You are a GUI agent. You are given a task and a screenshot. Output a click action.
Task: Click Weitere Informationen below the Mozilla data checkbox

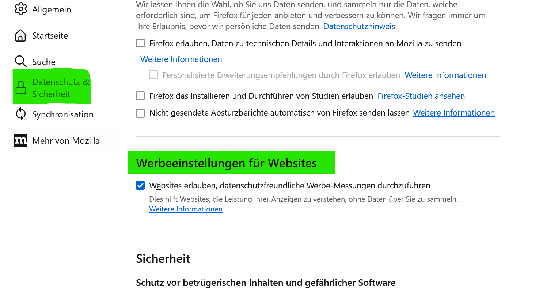coord(181,59)
